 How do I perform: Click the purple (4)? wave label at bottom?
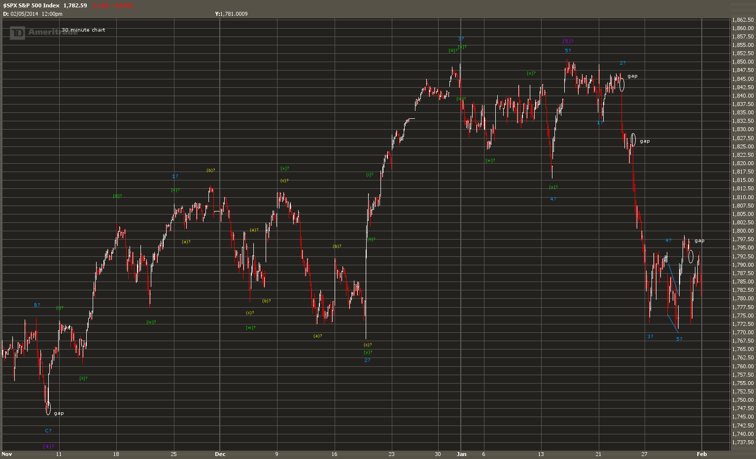tap(48, 446)
